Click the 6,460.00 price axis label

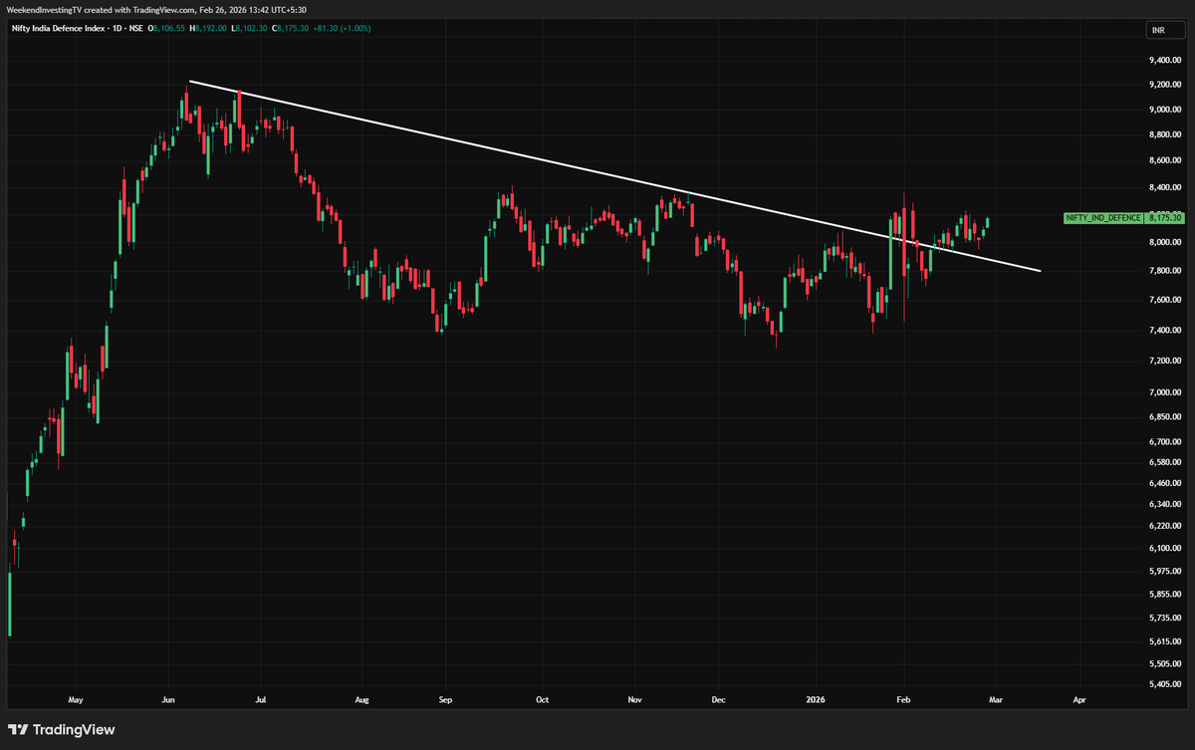1165,483
